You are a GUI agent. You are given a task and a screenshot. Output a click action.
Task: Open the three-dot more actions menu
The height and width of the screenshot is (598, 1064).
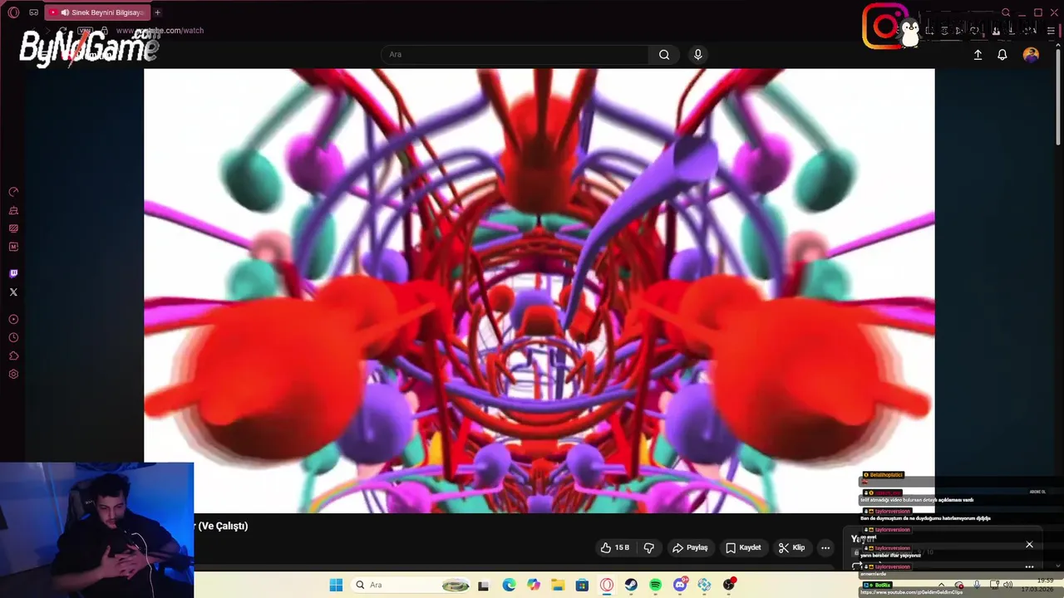click(x=825, y=548)
